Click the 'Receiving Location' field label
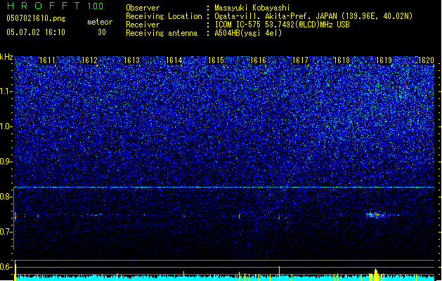Image resolution: width=442 pixels, height=281 pixels. tap(164, 16)
